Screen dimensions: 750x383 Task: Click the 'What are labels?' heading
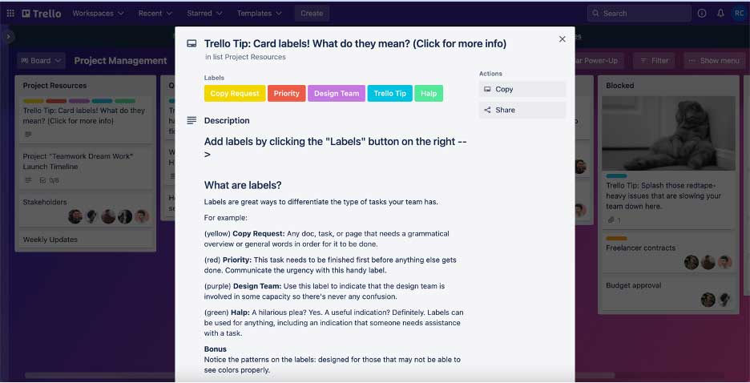[x=243, y=185]
